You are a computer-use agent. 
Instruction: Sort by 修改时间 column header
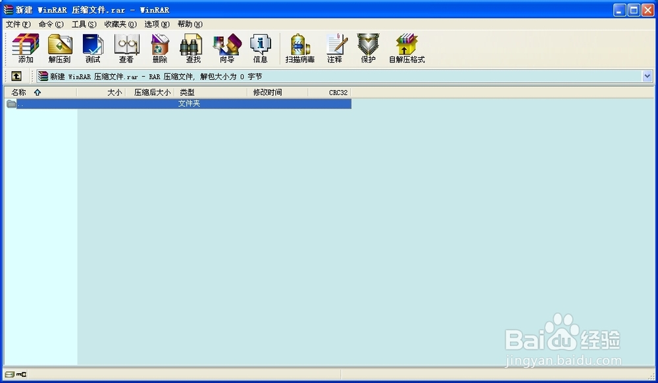click(278, 92)
